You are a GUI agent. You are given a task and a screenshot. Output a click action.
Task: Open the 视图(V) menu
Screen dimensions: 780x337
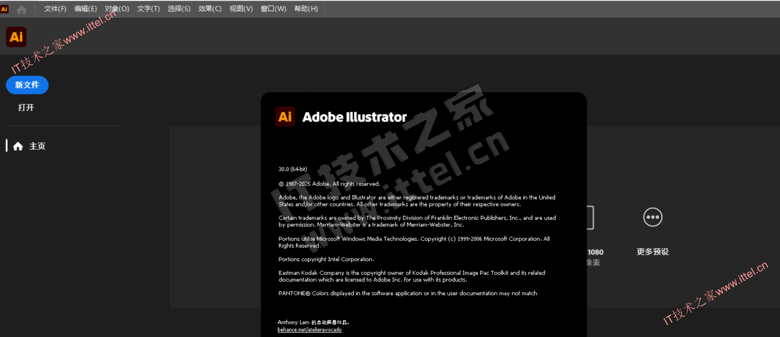241,9
